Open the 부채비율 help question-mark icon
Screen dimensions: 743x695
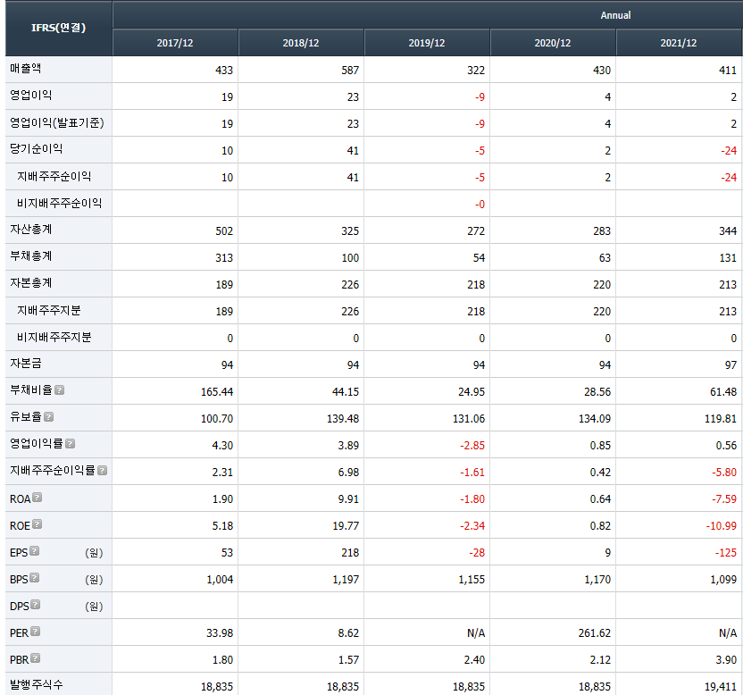[x=59, y=390]
